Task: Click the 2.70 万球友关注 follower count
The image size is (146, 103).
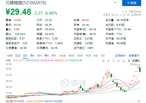Action: (x=132, y=12)
